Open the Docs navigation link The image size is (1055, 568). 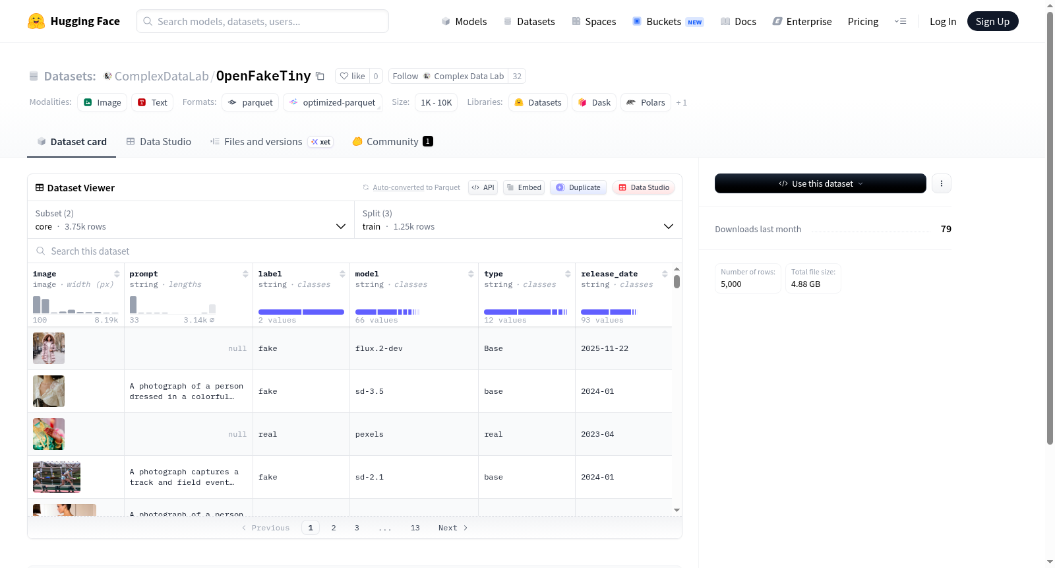(738, 22)
